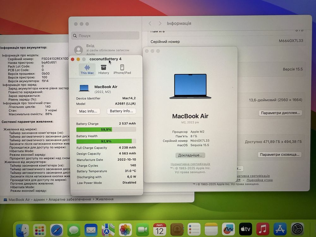Click the Battery Info... button

click(x=121, y=111)
